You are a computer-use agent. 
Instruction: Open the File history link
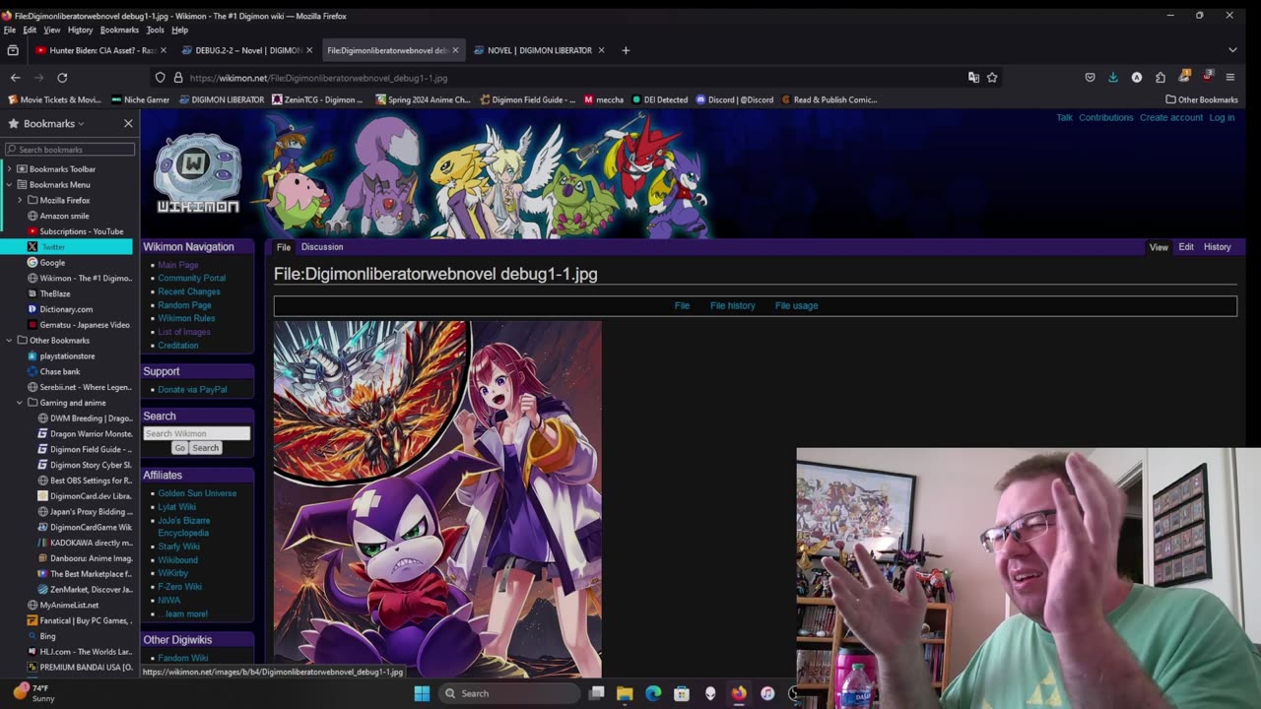click(733, 305)
